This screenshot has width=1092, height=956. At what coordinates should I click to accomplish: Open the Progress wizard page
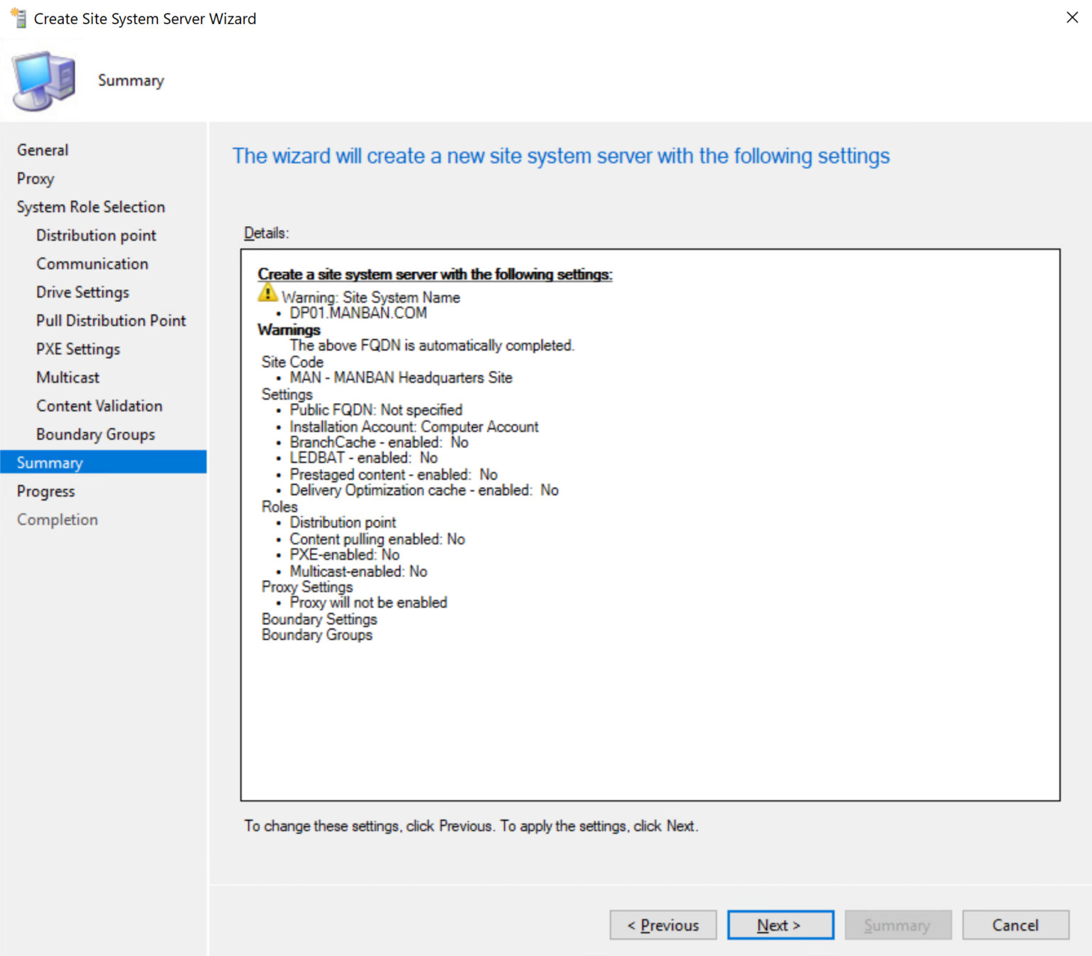(45, 490)
